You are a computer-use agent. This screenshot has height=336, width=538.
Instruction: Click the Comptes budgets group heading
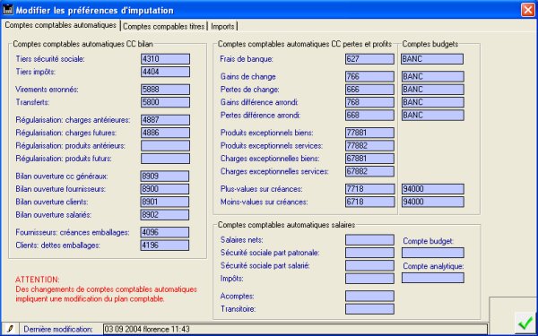430,44
